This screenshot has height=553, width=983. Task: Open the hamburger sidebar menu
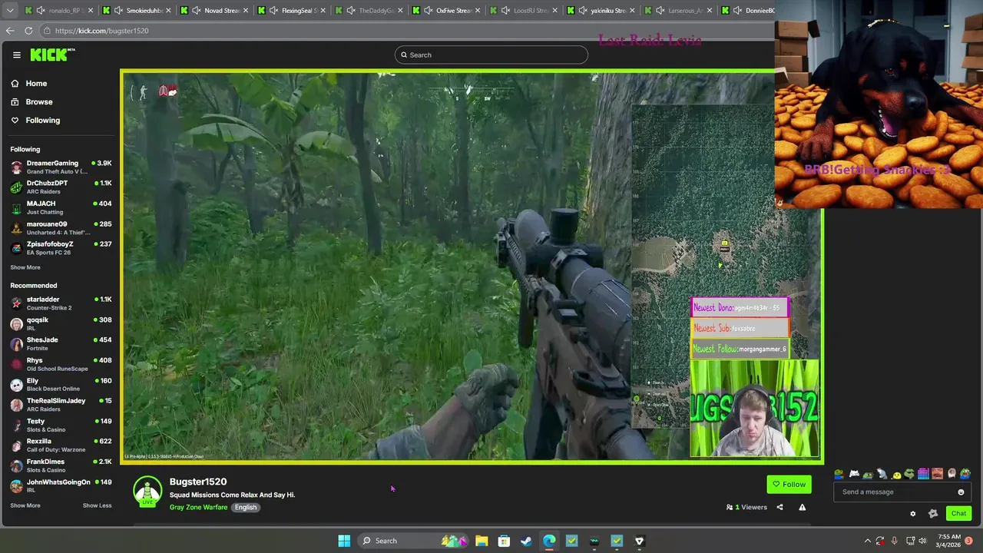point(16,55)
